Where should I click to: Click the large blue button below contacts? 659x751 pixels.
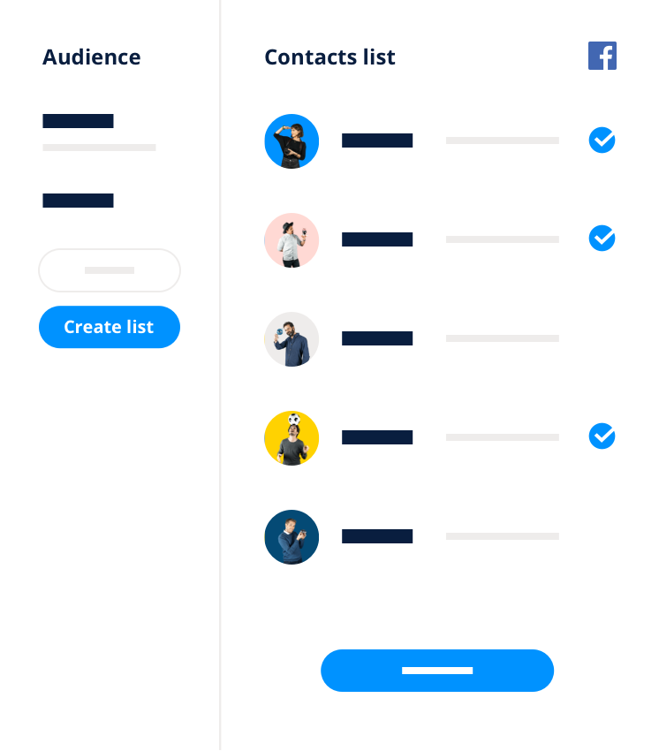437,671
